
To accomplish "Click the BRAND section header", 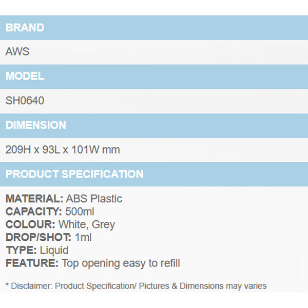I will point(25,28).
